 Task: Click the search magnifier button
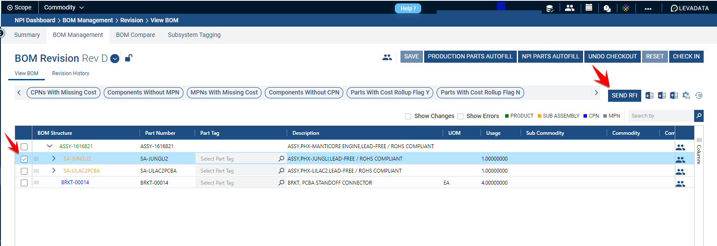699,115
